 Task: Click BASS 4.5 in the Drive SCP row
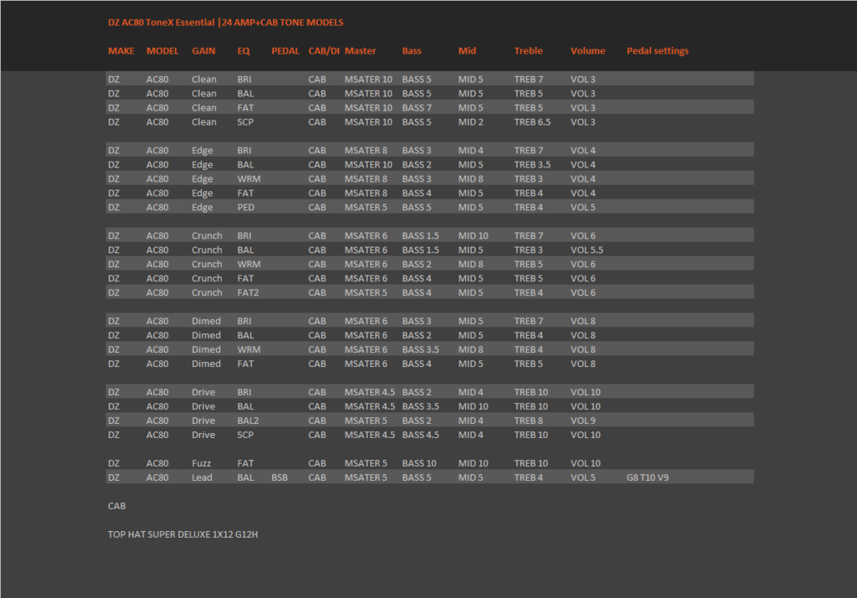[420, 435]
